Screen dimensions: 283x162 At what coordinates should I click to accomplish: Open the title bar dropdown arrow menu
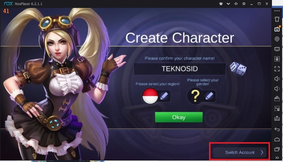click(228, 4)
